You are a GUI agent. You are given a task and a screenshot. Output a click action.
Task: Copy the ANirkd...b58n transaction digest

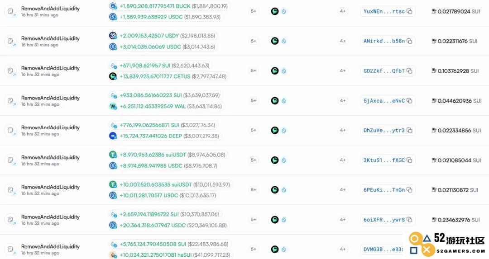(x=409, y=41)
